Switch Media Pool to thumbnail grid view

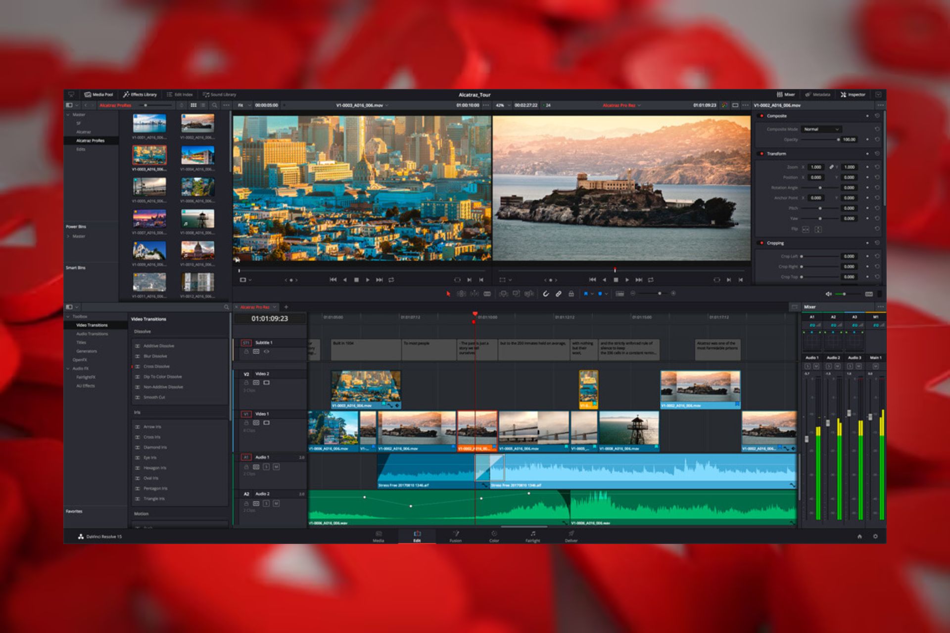[x=193, y=105]
